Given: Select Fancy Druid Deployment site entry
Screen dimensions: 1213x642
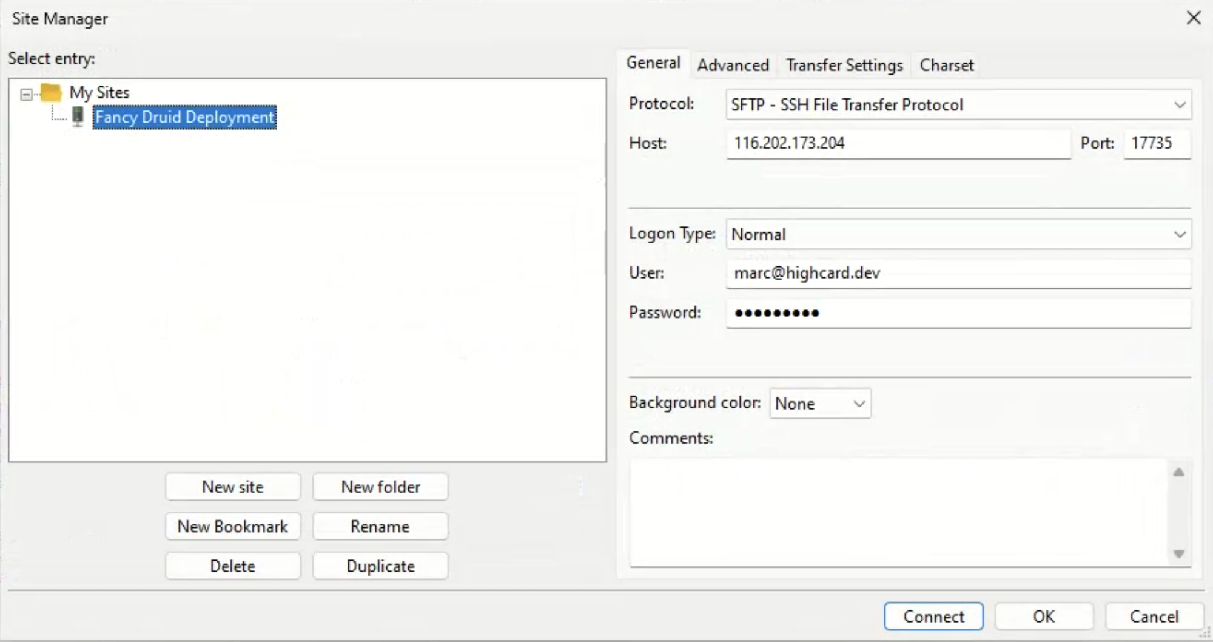Looking at the screenshot, I should [x=184, y=117].
